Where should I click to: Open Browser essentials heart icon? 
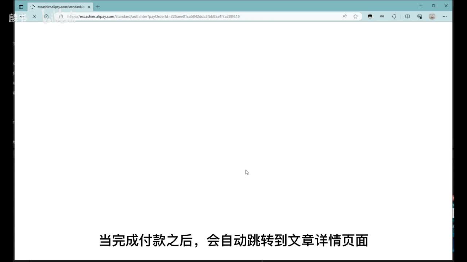(x=420, y=16)
